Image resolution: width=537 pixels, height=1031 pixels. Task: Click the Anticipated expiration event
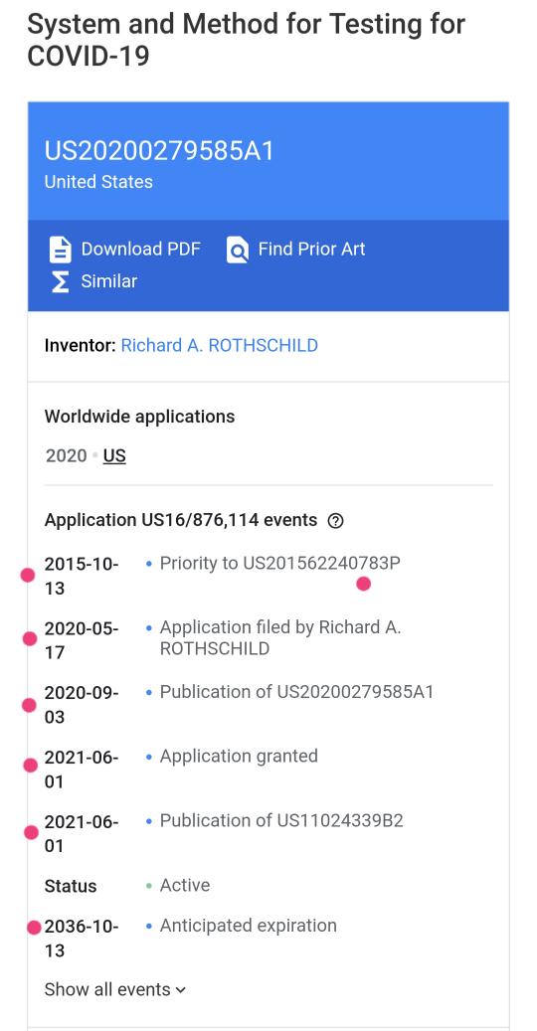click(x=248, y=926)
